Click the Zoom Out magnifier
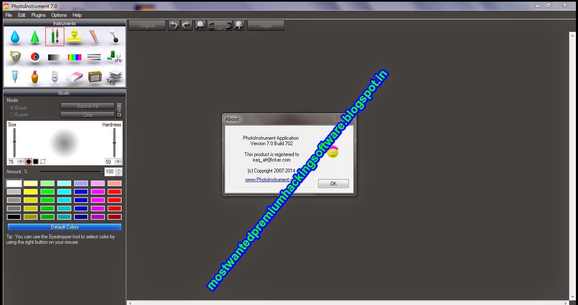 [201, 26]
